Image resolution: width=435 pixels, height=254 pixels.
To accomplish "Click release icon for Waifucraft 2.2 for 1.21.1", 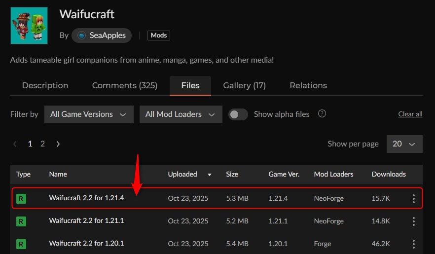I will (21, 221).
